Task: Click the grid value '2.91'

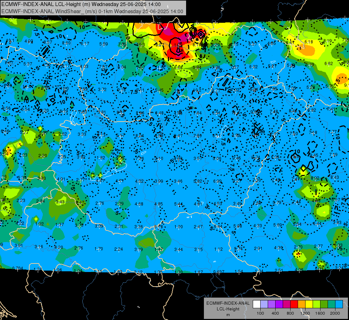Action: coord(258,248)
